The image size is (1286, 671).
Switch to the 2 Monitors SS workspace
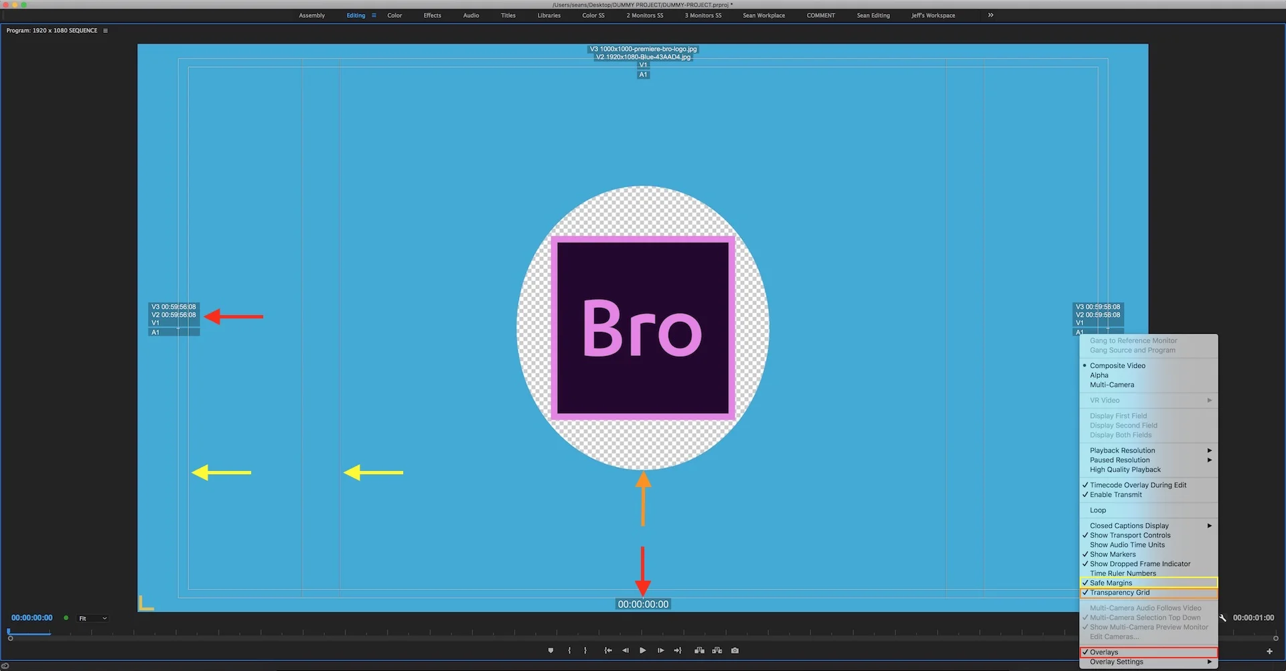click(x=644, y=15)
